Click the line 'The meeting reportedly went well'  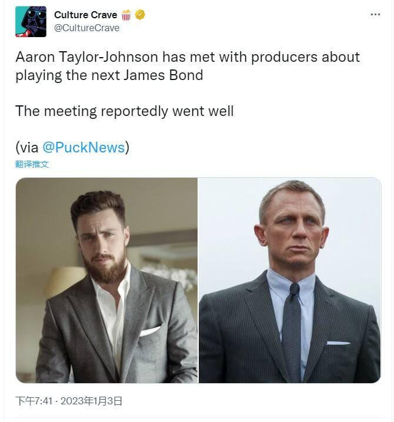pyautogui.click(x=125, y=111)
